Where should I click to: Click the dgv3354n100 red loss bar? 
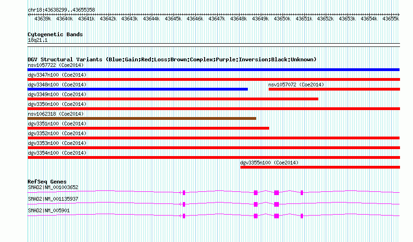213,157
